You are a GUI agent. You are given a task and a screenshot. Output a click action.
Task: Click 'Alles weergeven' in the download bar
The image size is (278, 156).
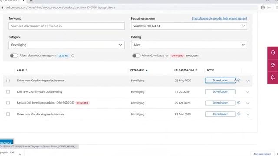point(262,154)
